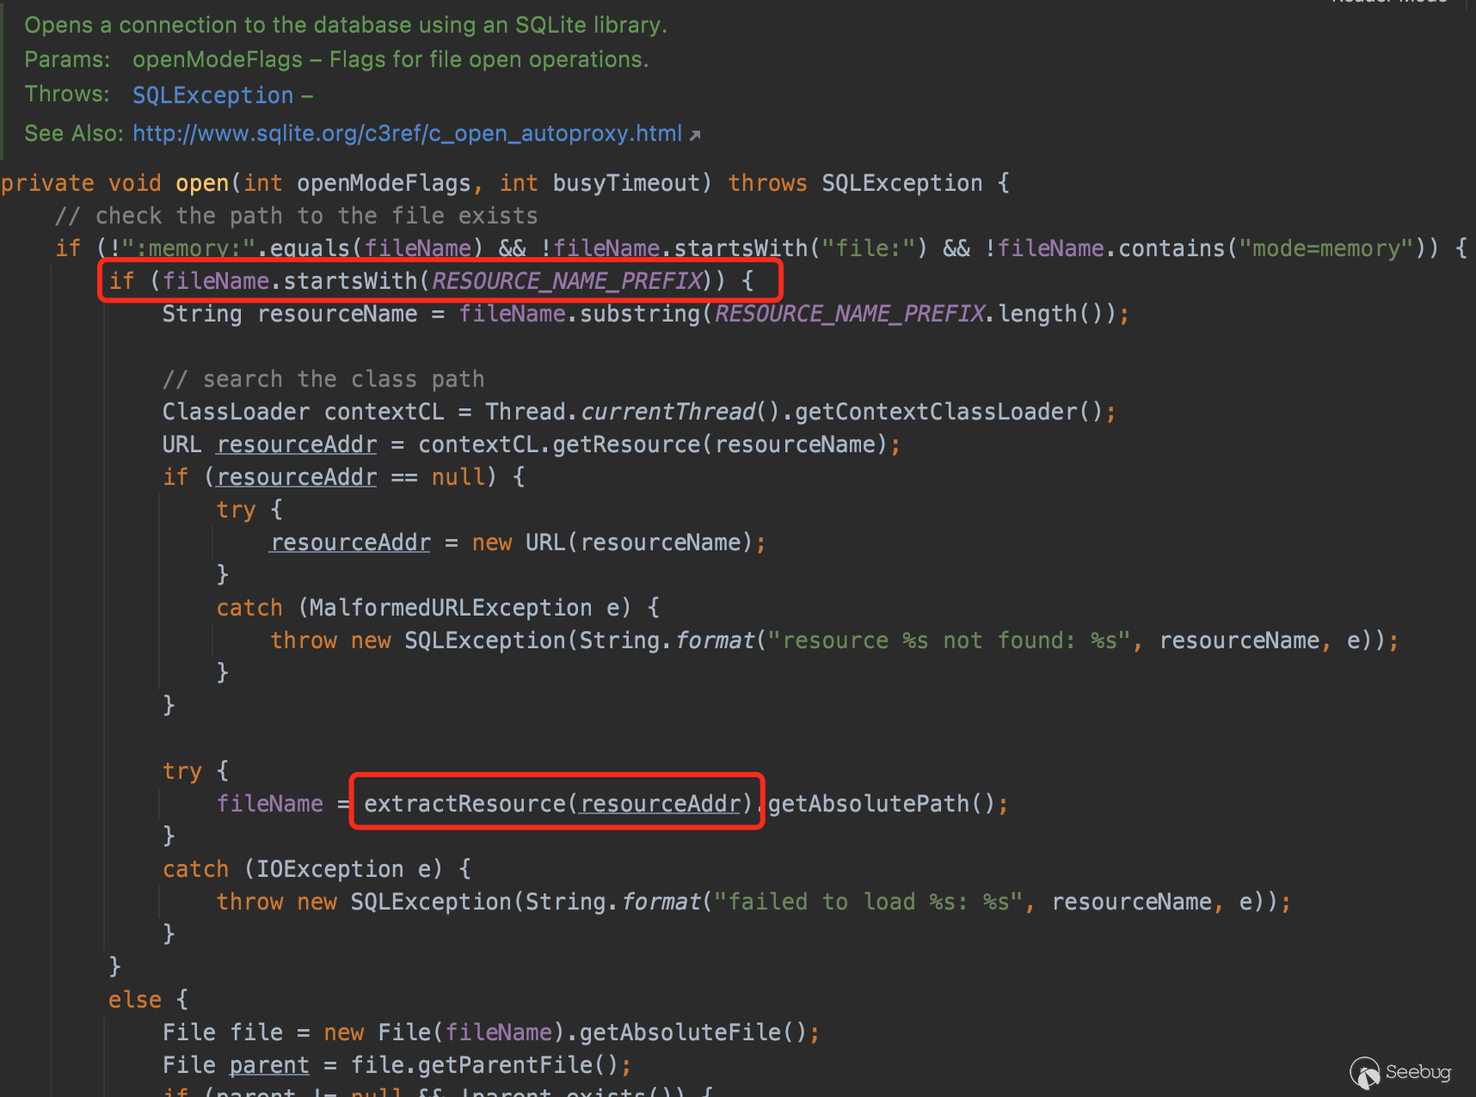This screenshot has height=1097, width=1476.
Task: Click the 'getParentFile' method call
Action: 505,1065
